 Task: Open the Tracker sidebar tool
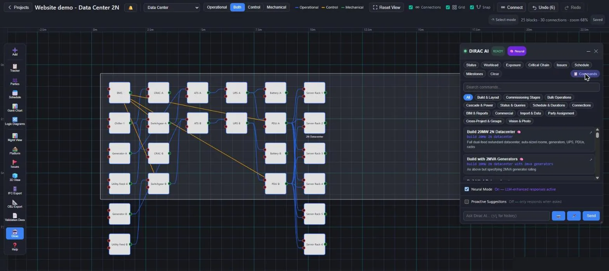[x=15, y=68]
